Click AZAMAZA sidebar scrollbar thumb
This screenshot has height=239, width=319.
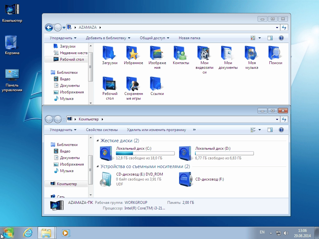click(91, 67)
